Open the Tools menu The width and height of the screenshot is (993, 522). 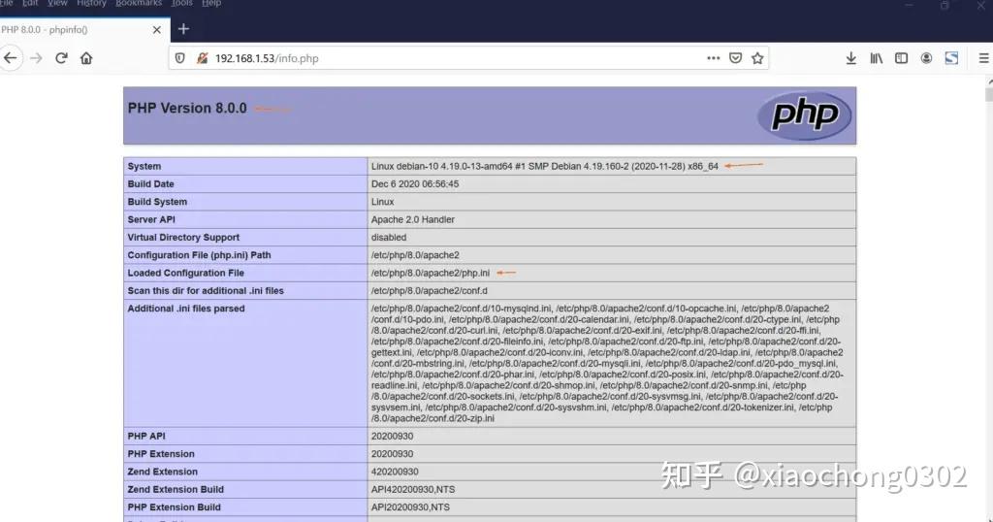pyautogui.click(x=181, y=3)
